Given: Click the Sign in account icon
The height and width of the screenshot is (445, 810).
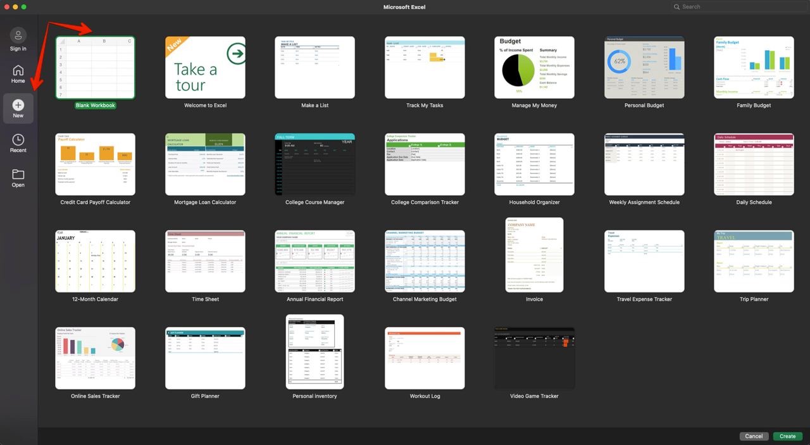Looking at the screenshot, I should (18, 35).
